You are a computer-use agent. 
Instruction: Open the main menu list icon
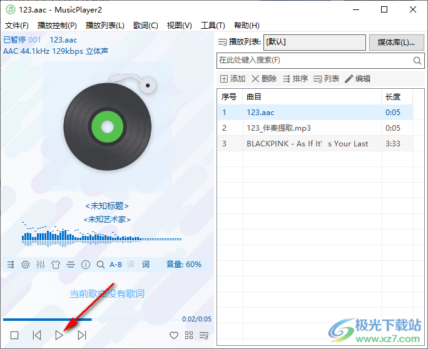click(11, 265)
